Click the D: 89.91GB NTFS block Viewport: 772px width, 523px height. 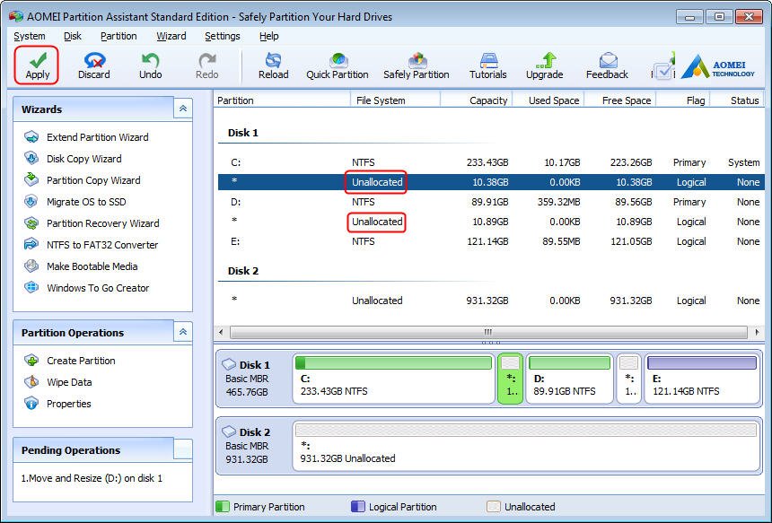tap(569, 379)
